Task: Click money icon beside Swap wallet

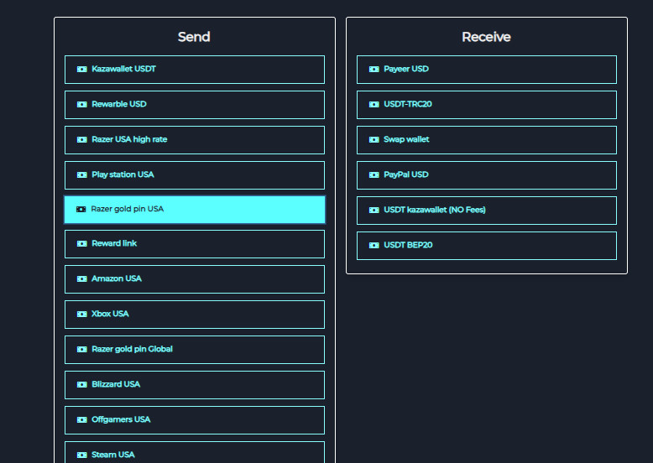Action: coord(374,140)
